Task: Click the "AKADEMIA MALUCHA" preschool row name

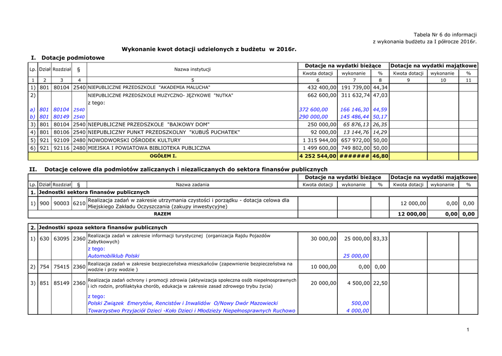Action: [149, 87]
